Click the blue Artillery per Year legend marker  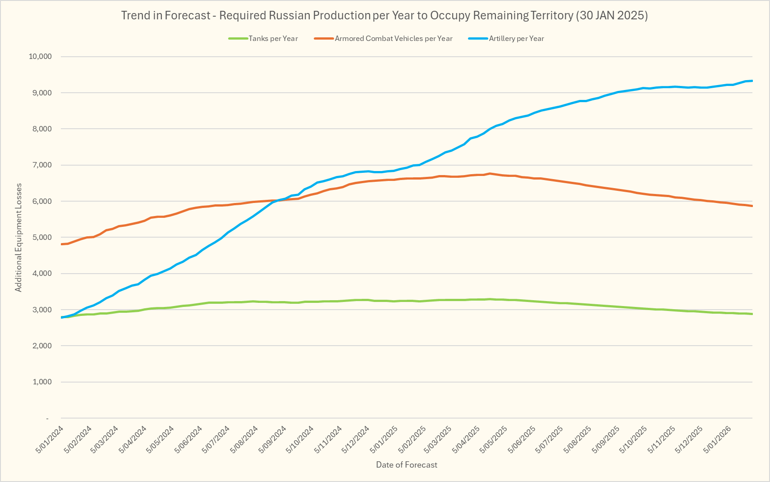click(478, 39)
